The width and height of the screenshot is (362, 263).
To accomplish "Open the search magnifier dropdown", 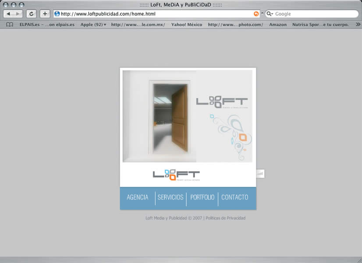I will (270, 14).
